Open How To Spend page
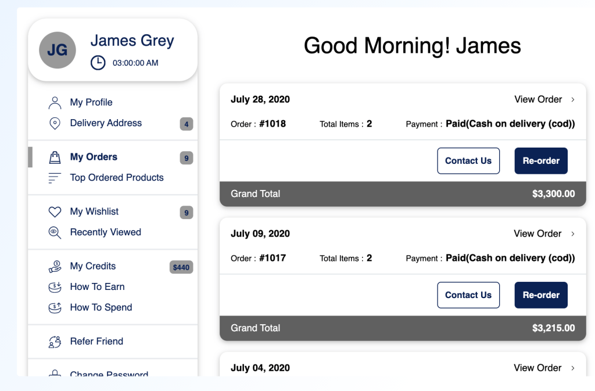Image resolution: width=595 pixels, height=391 pixels. click(x=101, y=307)
